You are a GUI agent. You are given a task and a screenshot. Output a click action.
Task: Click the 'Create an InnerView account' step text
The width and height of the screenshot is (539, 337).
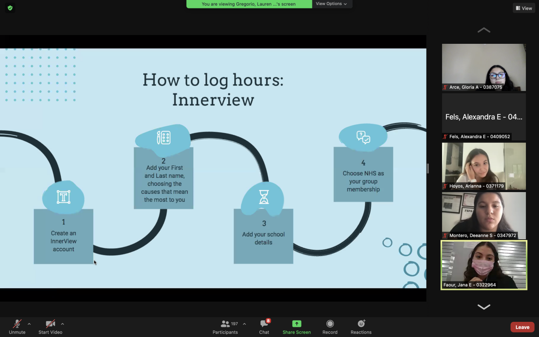(64, 241)
